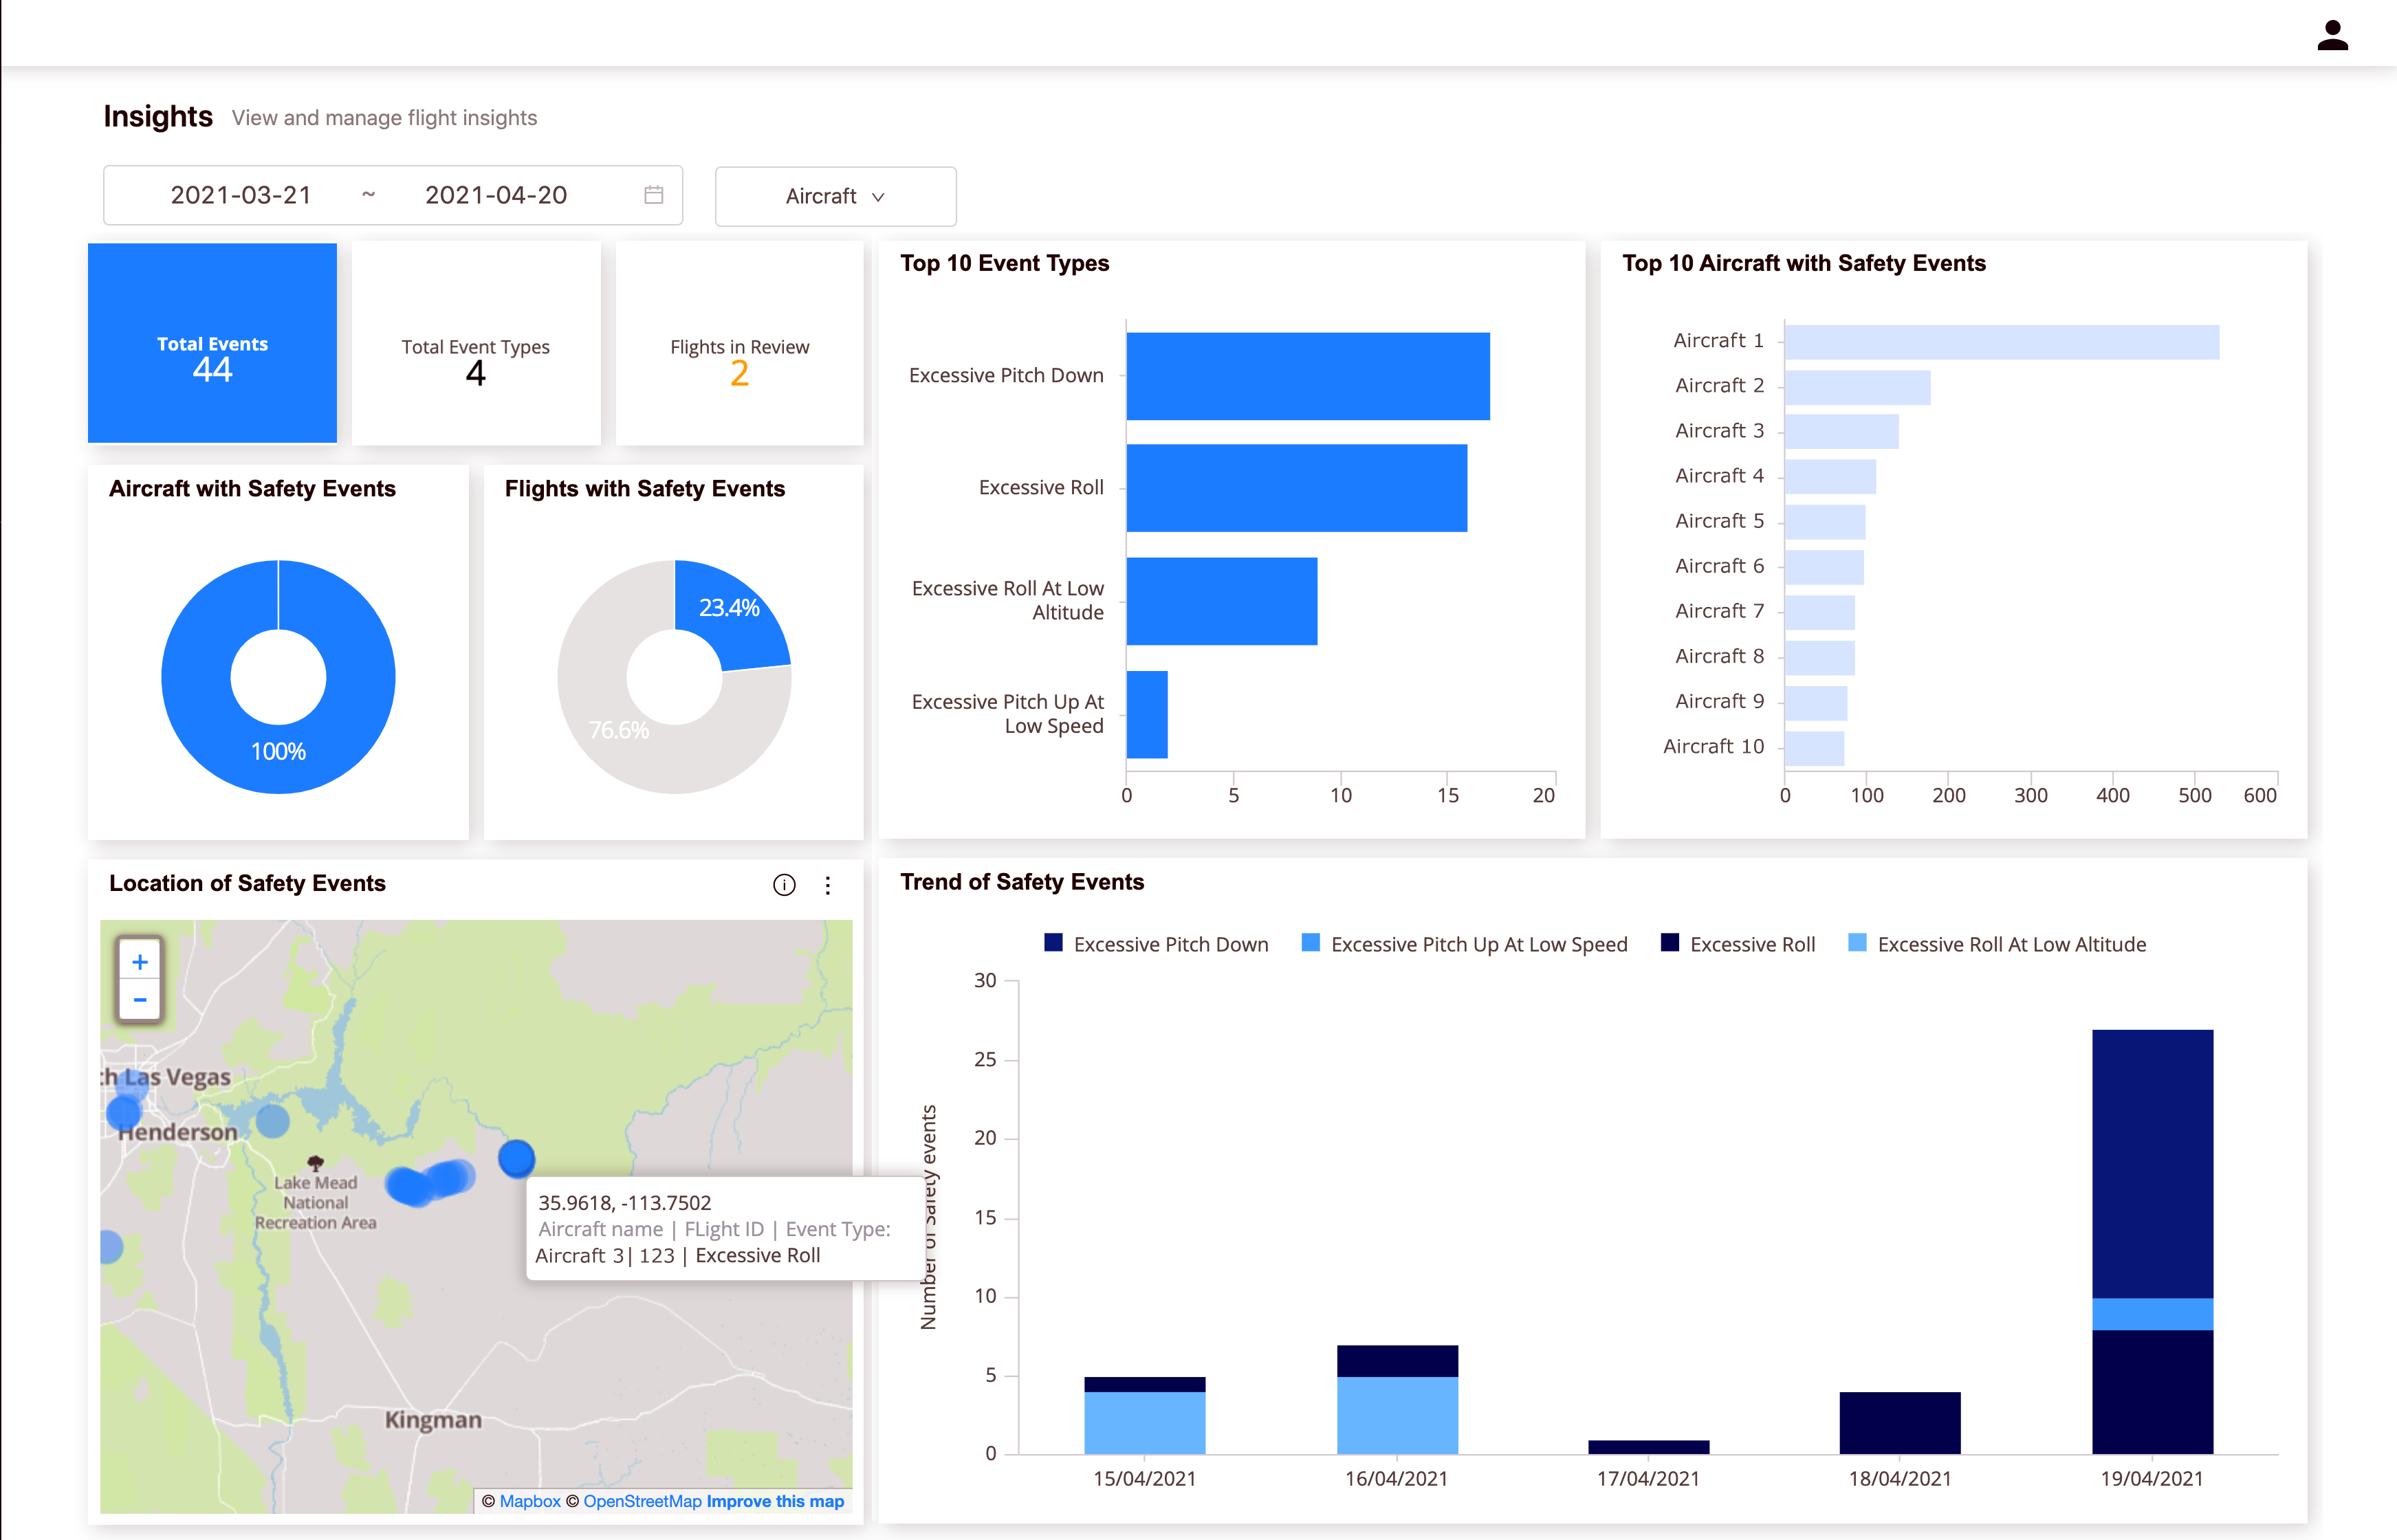Toggle Excessive Roll At Low Altitude legend
The width and height of the screenshot is (2397, 1540).
[x=1997, y=944]
